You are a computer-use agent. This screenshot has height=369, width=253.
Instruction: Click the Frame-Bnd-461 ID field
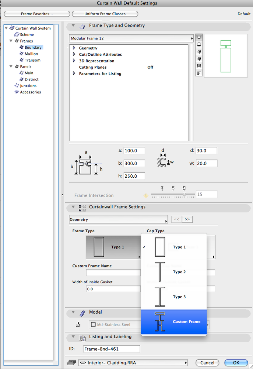pyautogui.click(x=112, y=349)
